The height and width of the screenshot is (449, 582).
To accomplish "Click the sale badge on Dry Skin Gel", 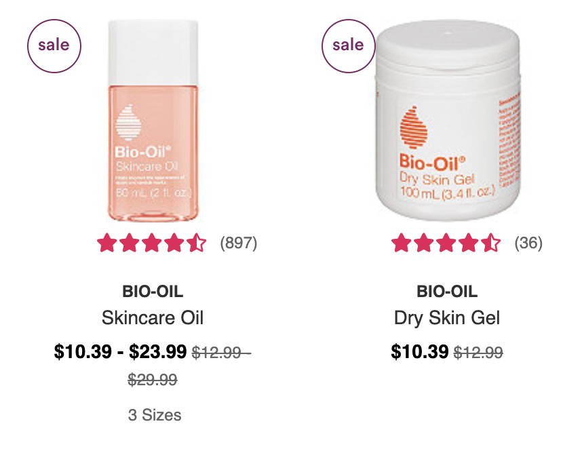I will [348, 46].
